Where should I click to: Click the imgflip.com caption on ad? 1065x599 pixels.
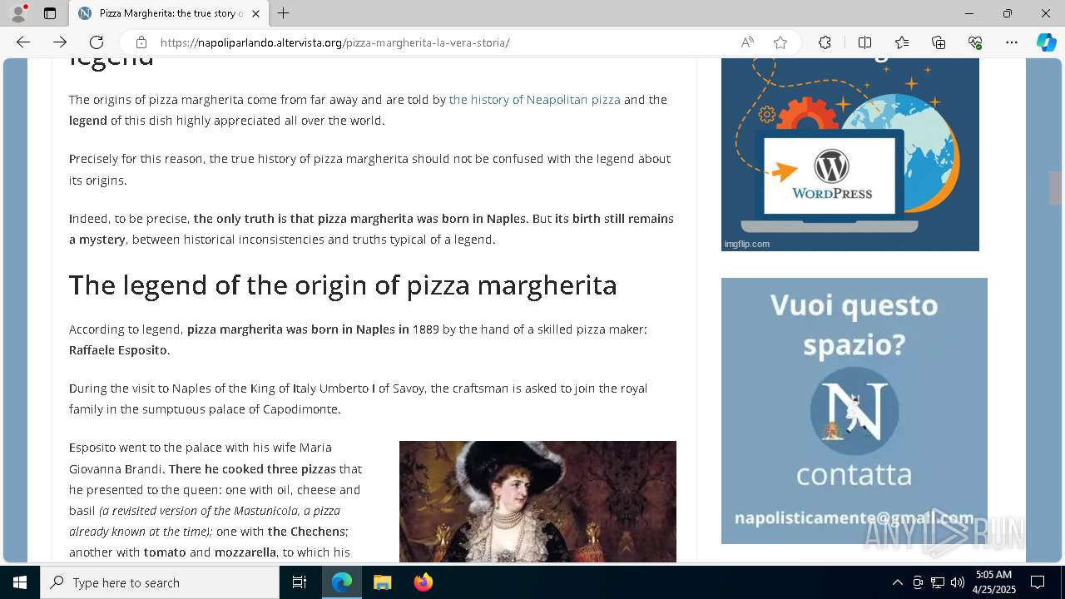pos(746,244)
